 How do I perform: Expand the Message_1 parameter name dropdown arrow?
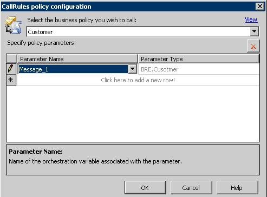pyautogui.click(x=132, y=69)
